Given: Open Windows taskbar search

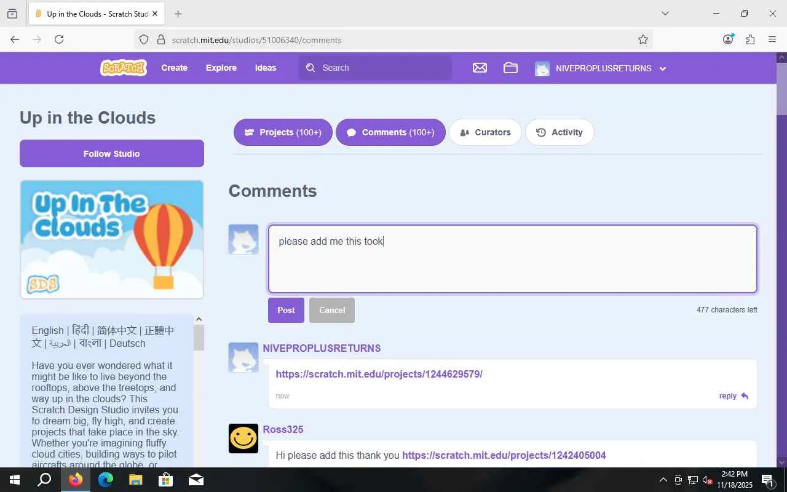Looking at the screenshot, I should [44, 480].
